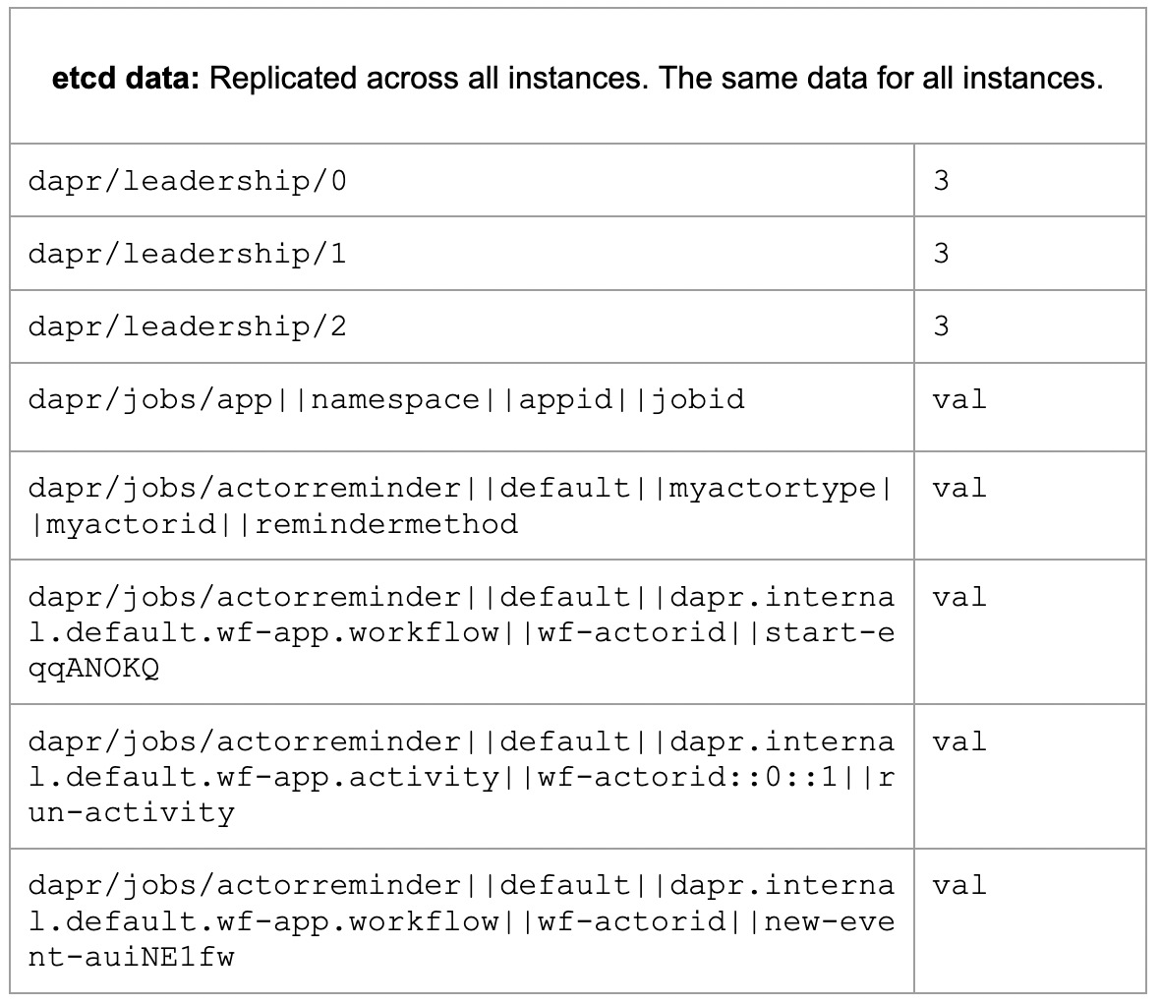Select the workflow key ending in new-event-auiNE1fw

pos(461,921)
